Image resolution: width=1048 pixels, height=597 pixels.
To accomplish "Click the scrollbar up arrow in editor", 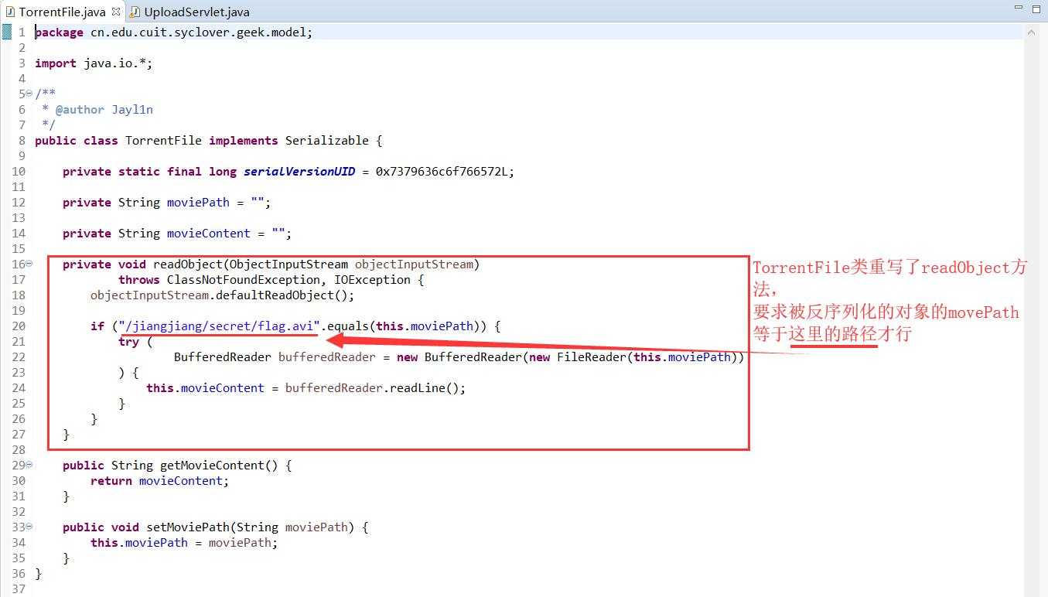I will 1032,32.
